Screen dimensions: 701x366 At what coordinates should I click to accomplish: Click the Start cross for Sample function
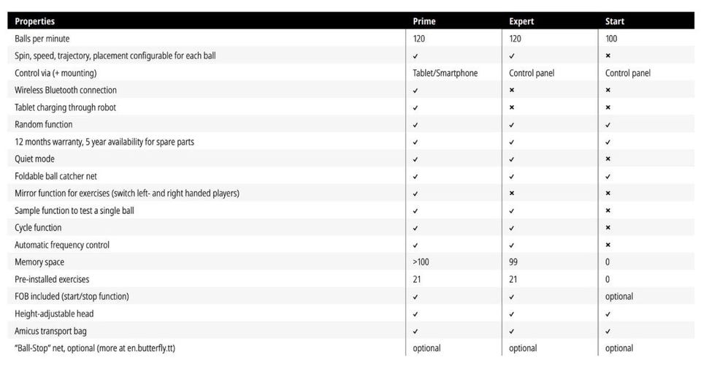coord(608,210)
